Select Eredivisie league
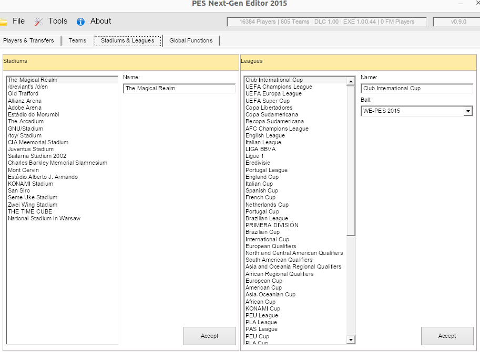Screen dimensions: 480x352 (295, 163)
